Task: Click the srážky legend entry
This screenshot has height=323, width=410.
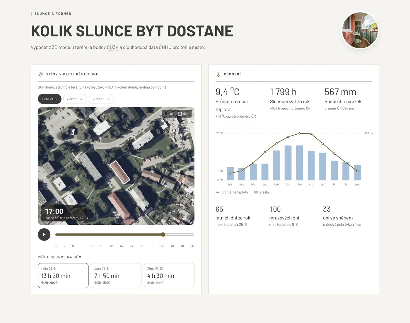Action: click(x=262, y=192)
